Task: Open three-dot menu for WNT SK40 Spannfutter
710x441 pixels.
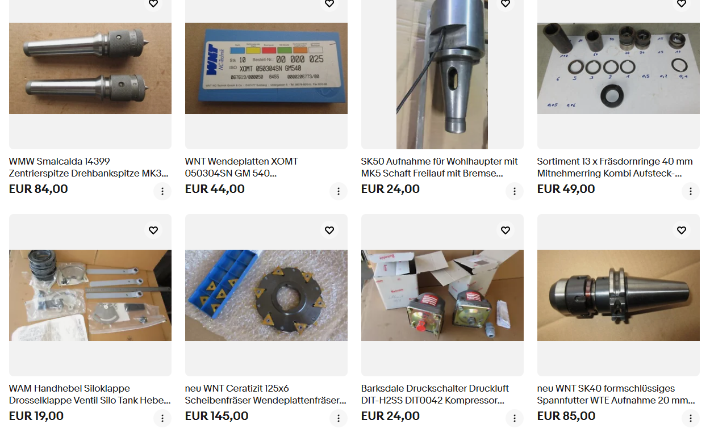Action: point(691,418)
